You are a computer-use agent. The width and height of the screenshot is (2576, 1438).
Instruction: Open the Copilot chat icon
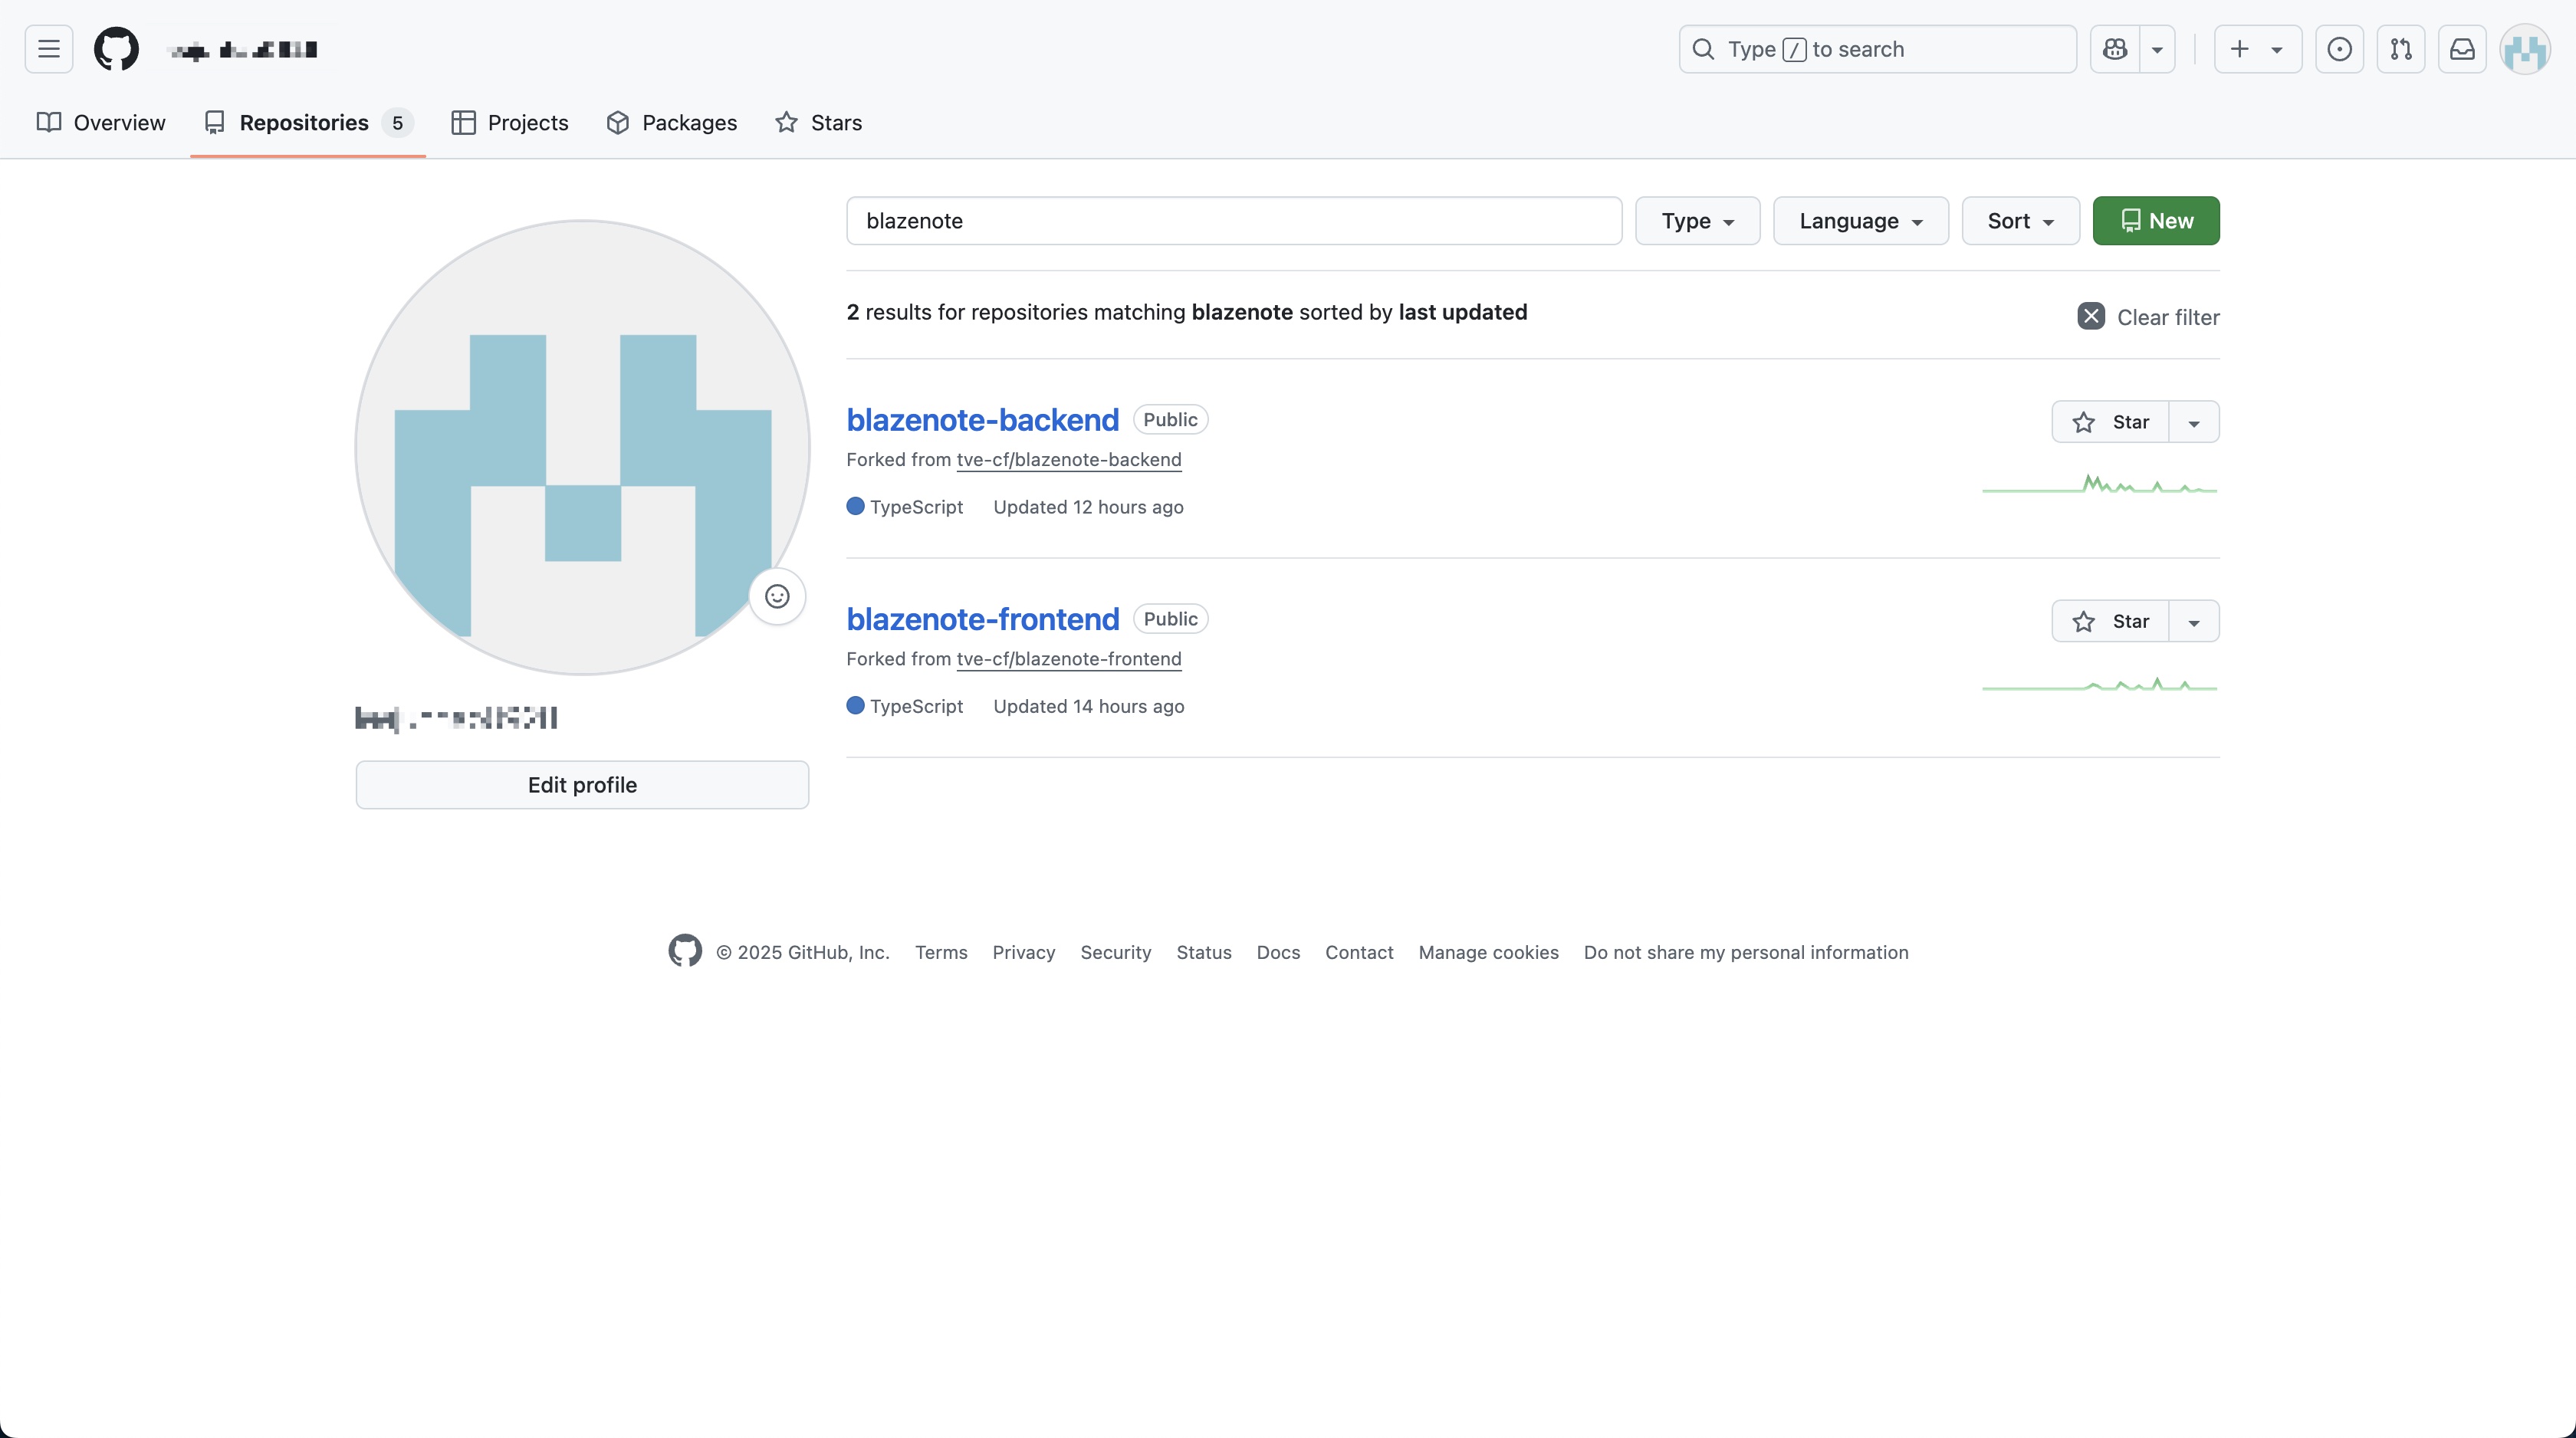pyautogui.click(x=2115, y=49)
